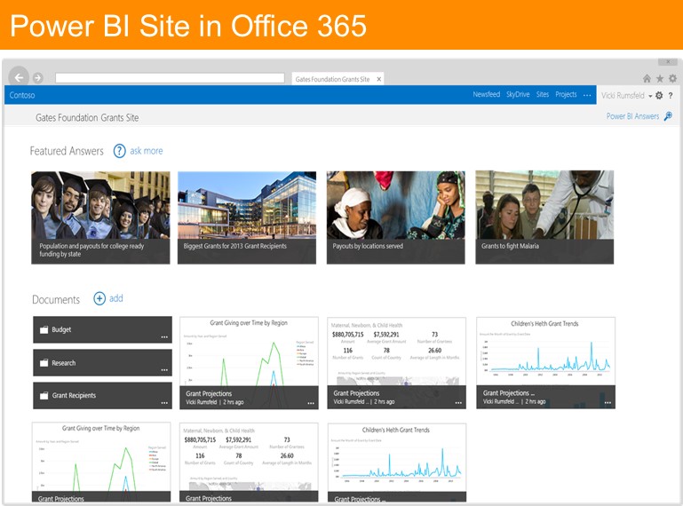Click the ask more question mark icon
Image resolution: width=683 pixels, height=506 pixels.
[x=119, y=151]
